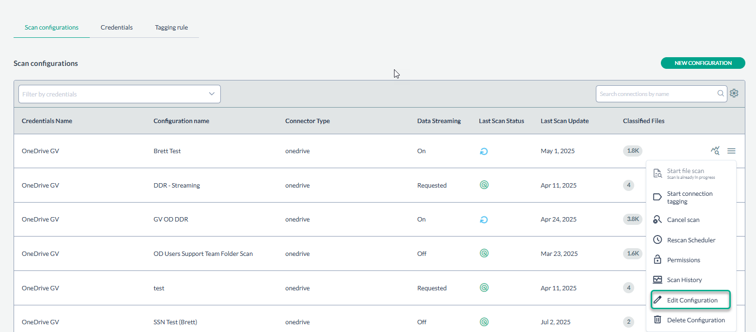Open Rescan Scheduler from the menu
The image size is (756, 332).
tap(690, 240)
